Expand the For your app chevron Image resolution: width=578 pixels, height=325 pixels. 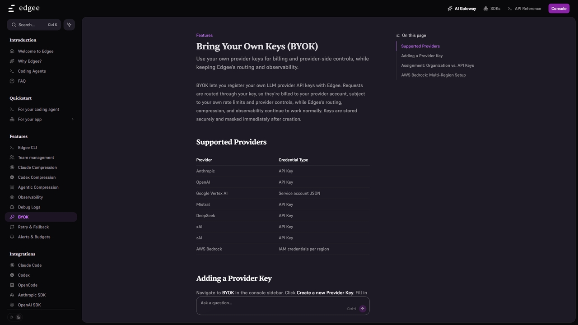72,120
